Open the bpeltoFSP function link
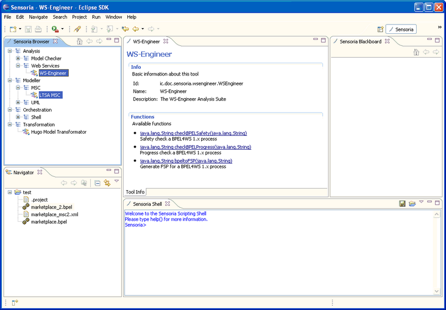The width and height of the screenshot is (446, 310). (186, 161)
